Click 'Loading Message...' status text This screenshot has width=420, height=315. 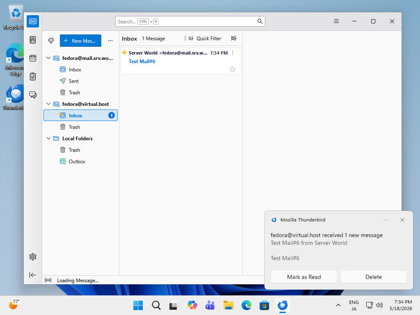point(78,281)
